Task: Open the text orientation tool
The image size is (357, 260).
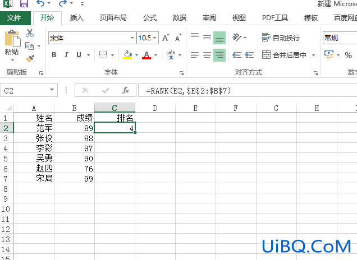Action: click(x=237, y=38)
